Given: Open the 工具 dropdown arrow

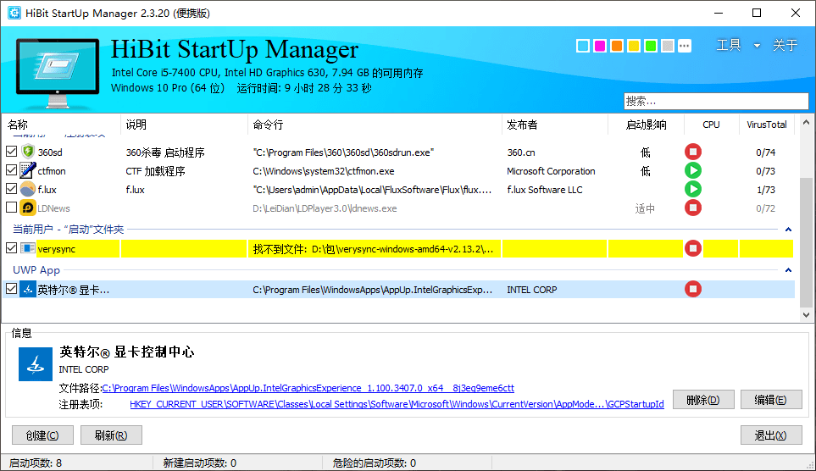Looking at the screenshot, I should pos(757,46).
